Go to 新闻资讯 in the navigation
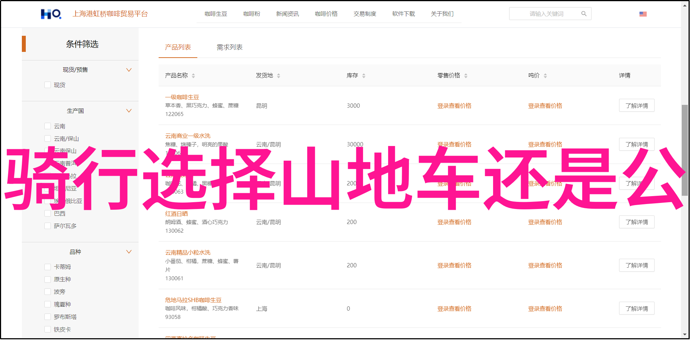The width and height of the screenshot is (690, 340). pyautogui.click(x=288, y=14)
